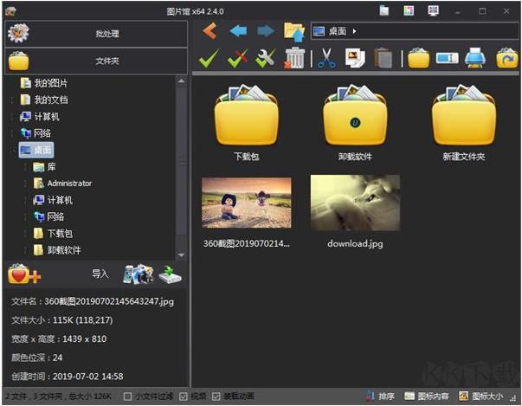Open the 排序 sort option
522x406 pixels.
tap(380, 396)
